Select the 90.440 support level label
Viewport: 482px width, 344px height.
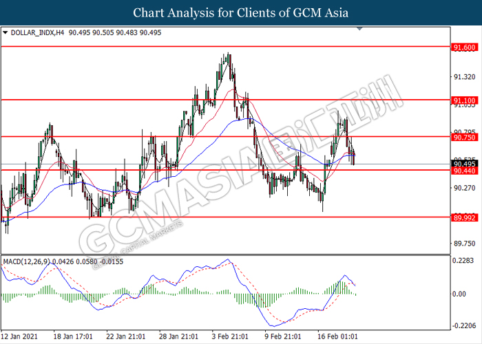click(465, 171)
